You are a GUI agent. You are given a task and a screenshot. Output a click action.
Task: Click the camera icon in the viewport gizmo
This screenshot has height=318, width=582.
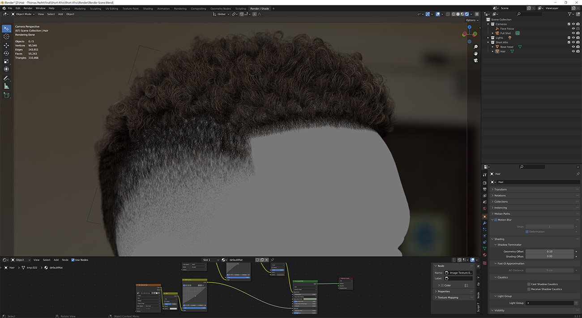click(476, 60)
